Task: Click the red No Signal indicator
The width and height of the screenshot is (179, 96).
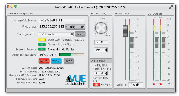Action: pos(96,85)
